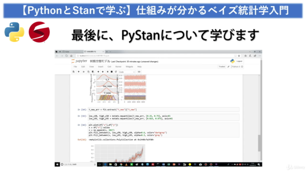
Task: Click the browser refresh icon
Action: coord(66,56)
